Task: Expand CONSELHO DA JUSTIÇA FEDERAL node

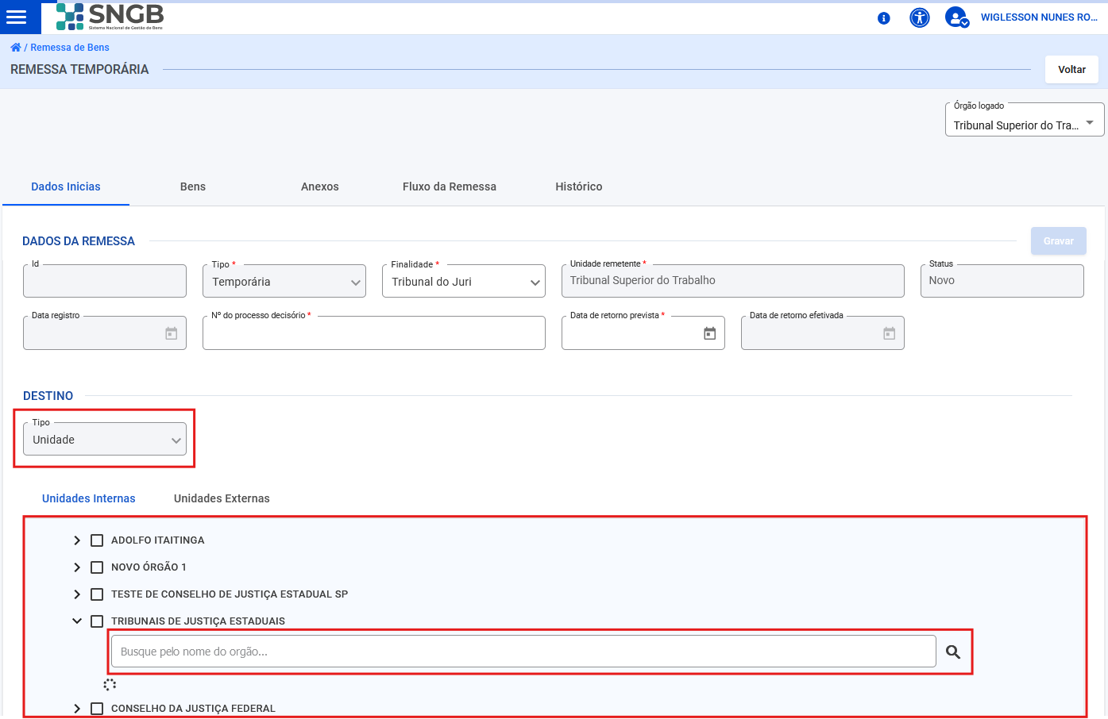Action: [77, 709]
